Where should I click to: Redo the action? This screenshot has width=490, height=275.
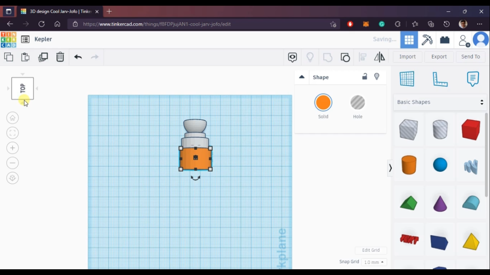[x=95, y=57]
